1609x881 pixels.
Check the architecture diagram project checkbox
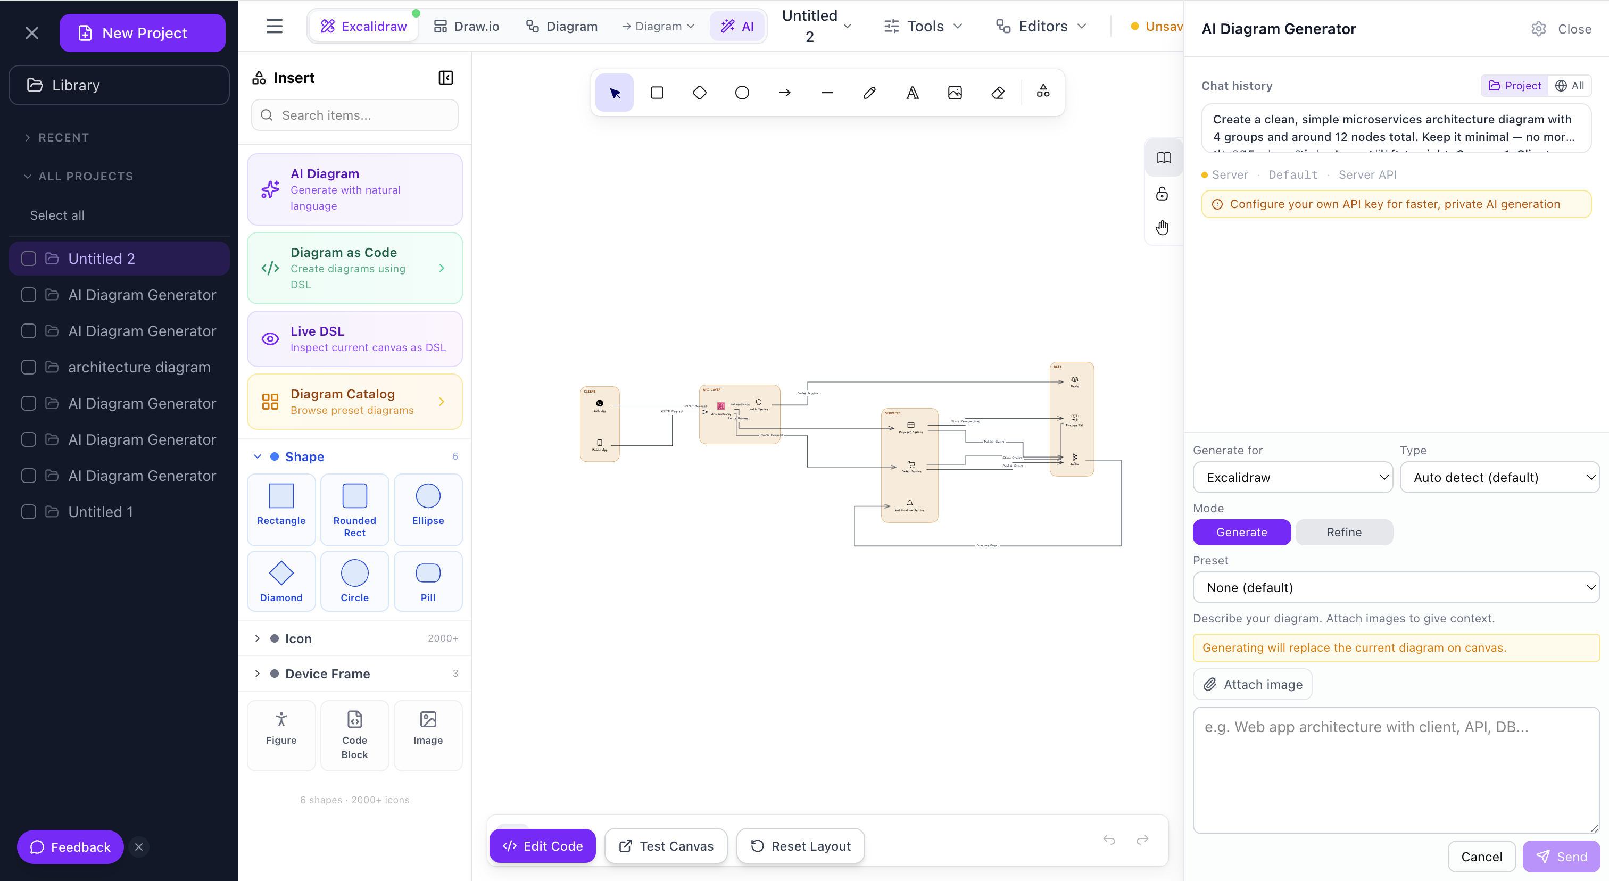[29, 367]
